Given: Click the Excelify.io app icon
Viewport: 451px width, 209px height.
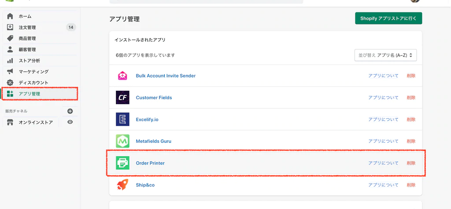Looking at the screenshot, I should [x=122, y=119].
